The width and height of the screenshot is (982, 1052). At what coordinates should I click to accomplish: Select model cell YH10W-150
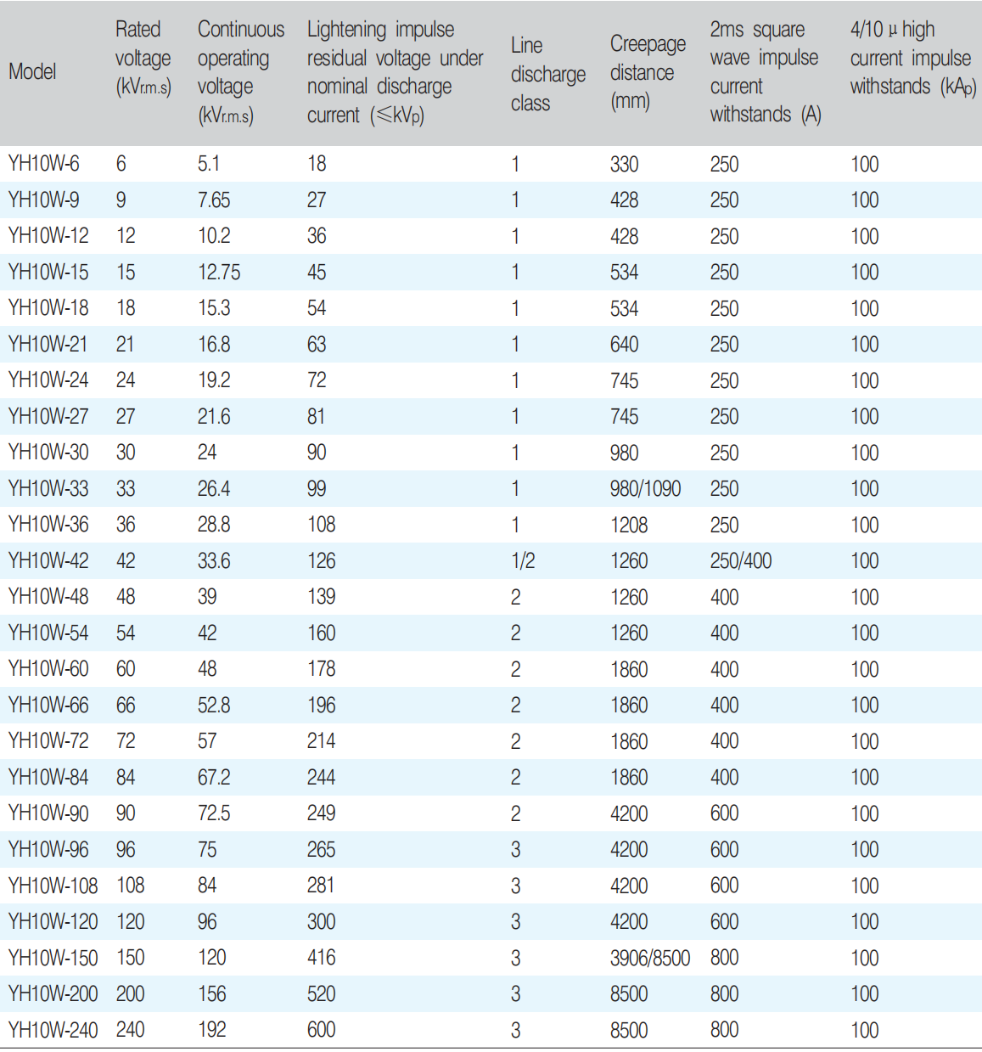[x=53, y=958]
